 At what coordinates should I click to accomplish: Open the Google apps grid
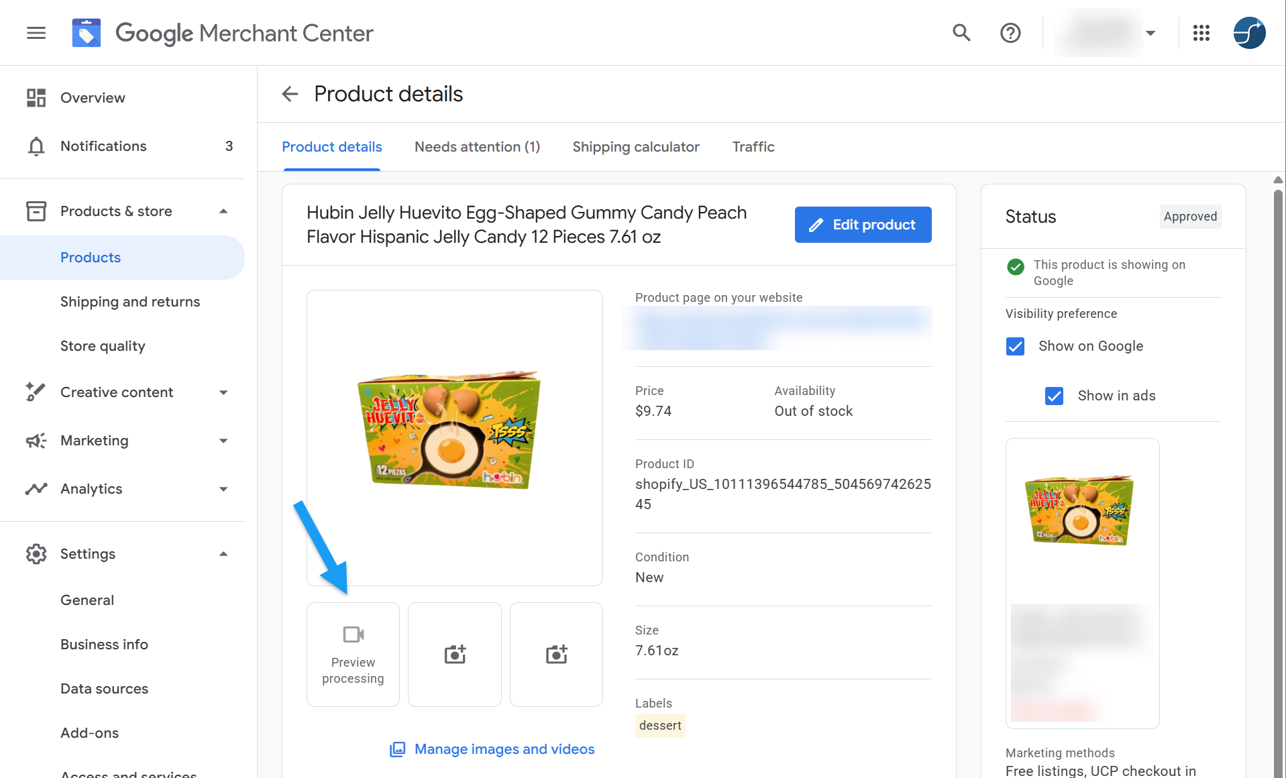tap(1201, 33)
